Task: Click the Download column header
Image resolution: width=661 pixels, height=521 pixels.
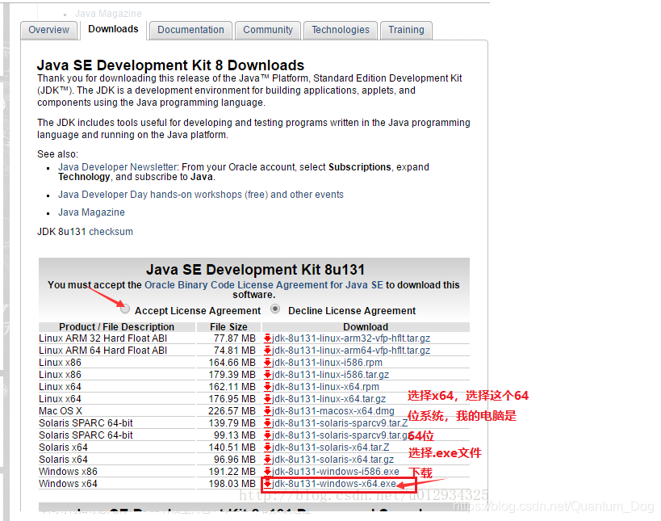Action: click(x=366, y=327)
